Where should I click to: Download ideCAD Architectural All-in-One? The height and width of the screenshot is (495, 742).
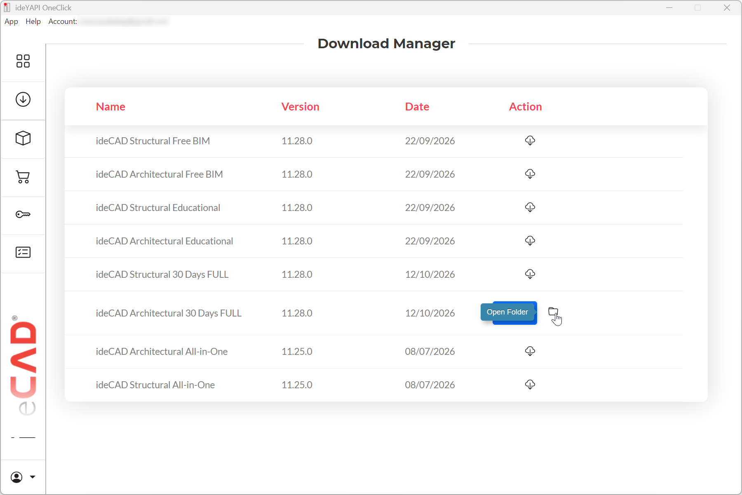[530, 351]
